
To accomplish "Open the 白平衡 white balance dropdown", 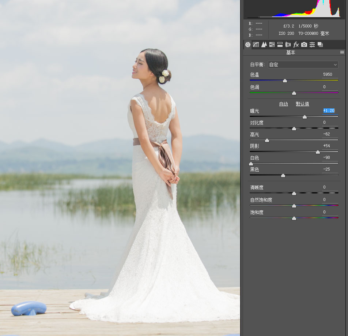I will point(303,64).
